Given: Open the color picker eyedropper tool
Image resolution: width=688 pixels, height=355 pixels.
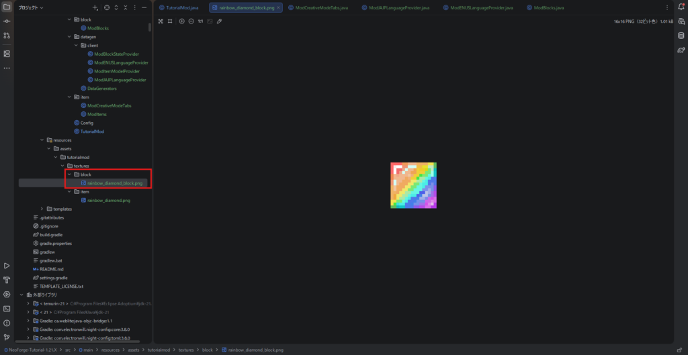Looking at the screenshot, I should [220, 21].
